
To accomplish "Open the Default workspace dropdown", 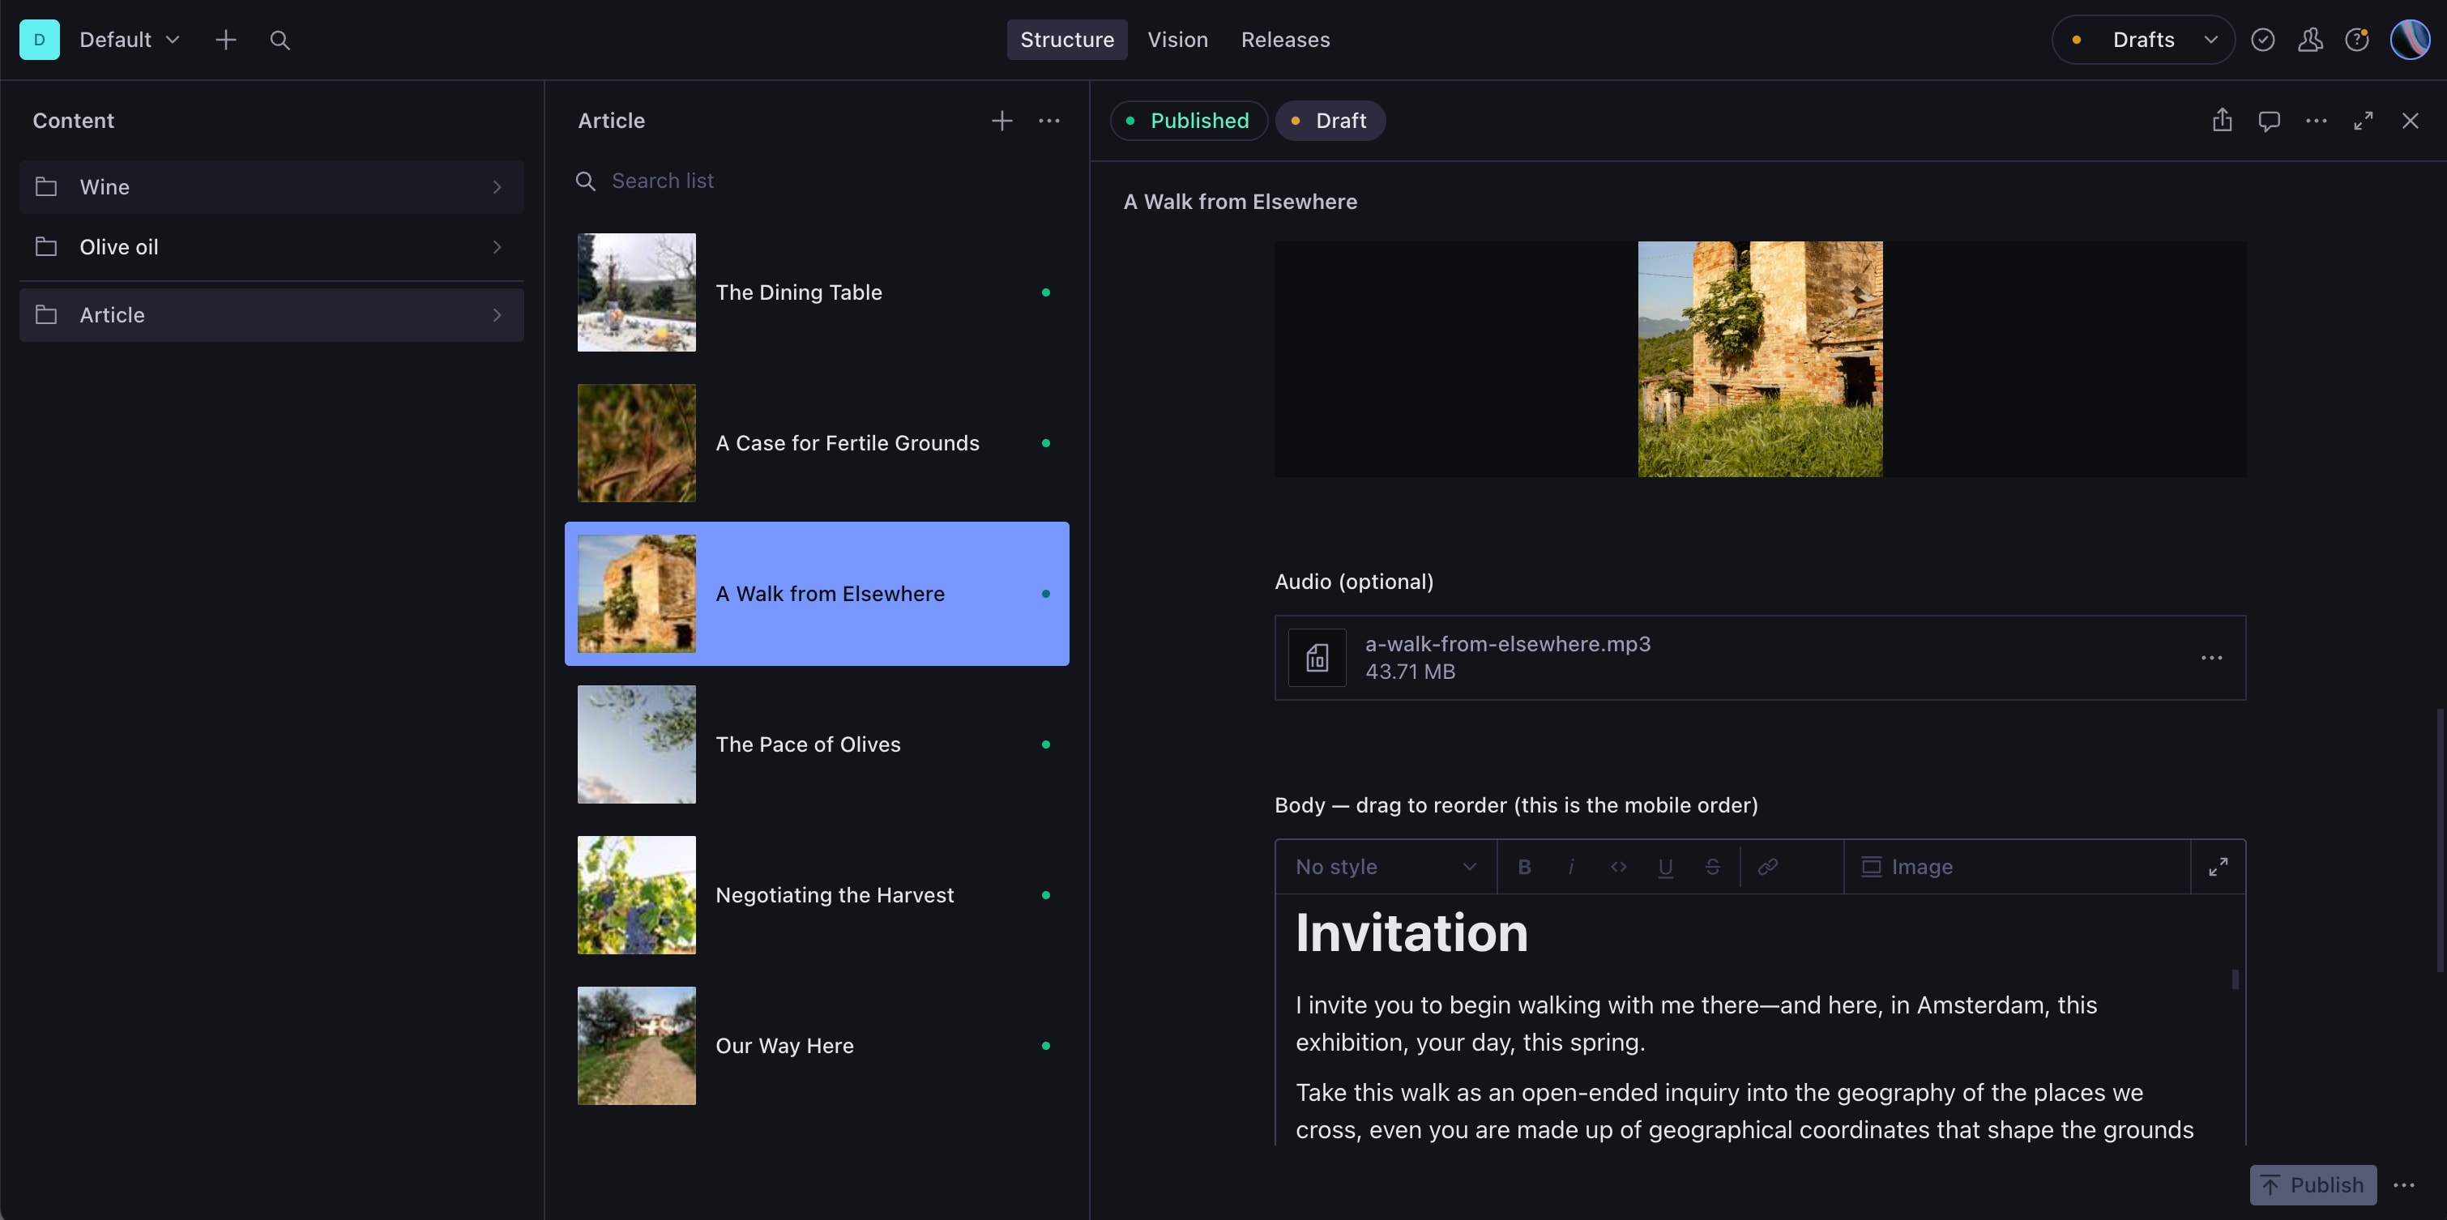I will 129,40.
